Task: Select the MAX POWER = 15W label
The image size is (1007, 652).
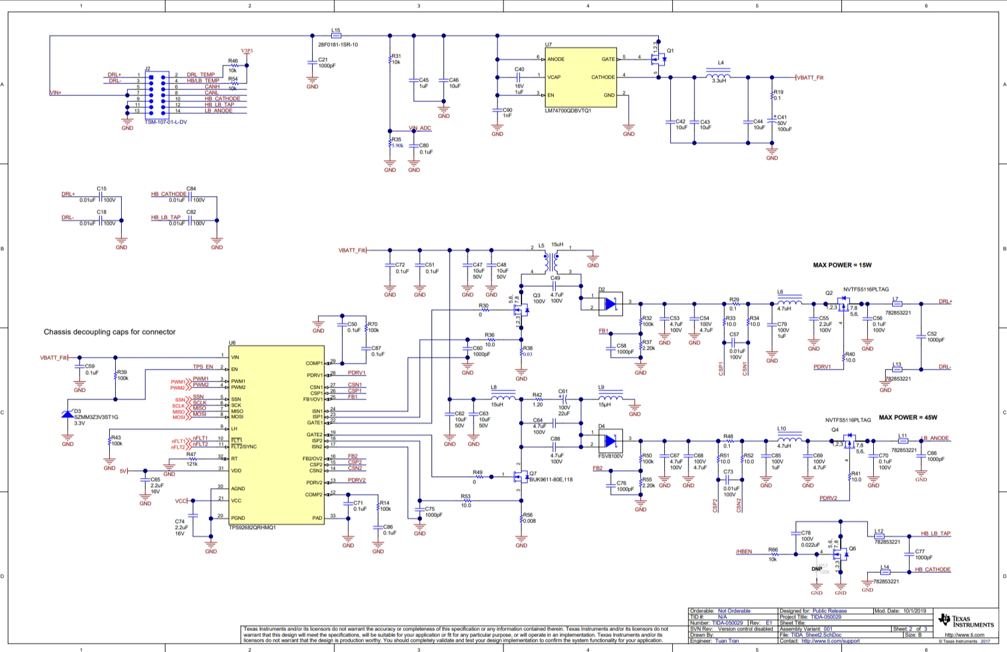Action: (x=842, y=265)
